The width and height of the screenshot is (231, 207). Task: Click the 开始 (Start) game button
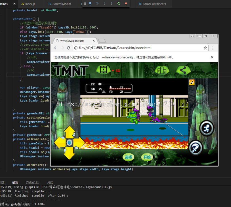point(147,157)
